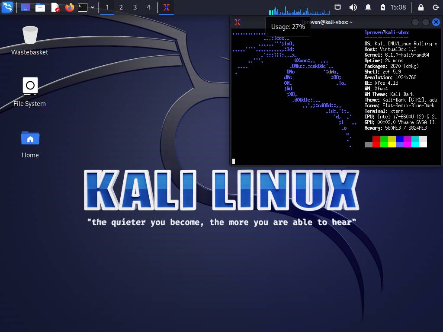Open the notifications bell in the tray
This screenshot has width=443, height=332.
point(368,7)
